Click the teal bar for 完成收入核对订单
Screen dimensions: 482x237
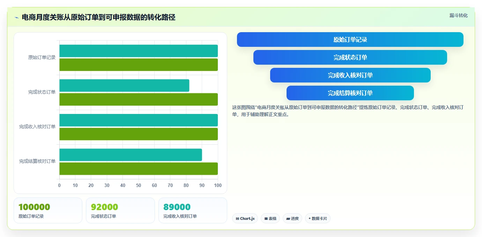coord(139,120)
